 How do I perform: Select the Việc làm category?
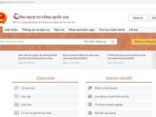[45, 105]
